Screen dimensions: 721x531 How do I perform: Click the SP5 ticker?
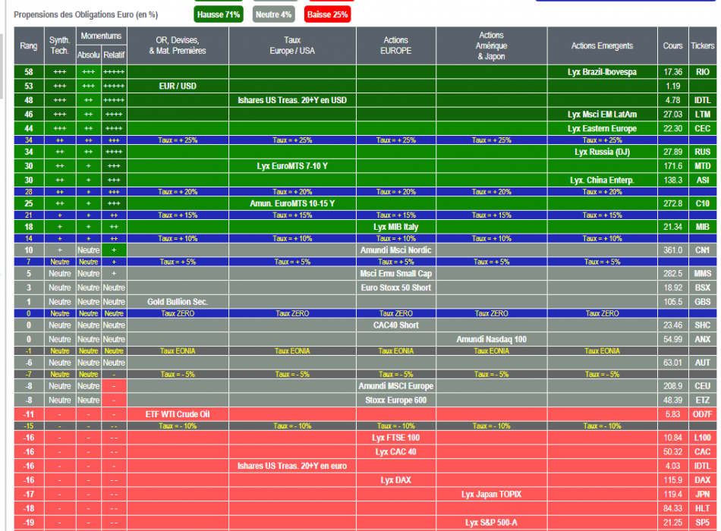pos(703,523)
